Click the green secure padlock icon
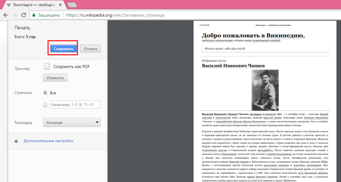The width and height of the screenshot is (341, 182). point(34,15)
